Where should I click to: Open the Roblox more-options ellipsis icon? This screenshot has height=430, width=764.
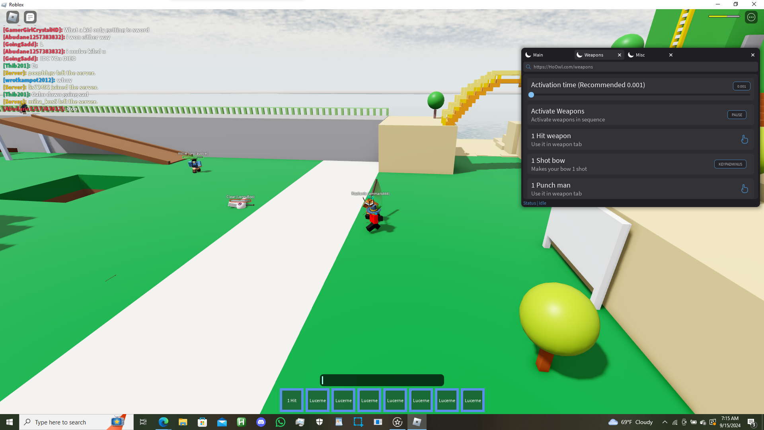pos(751,17)
